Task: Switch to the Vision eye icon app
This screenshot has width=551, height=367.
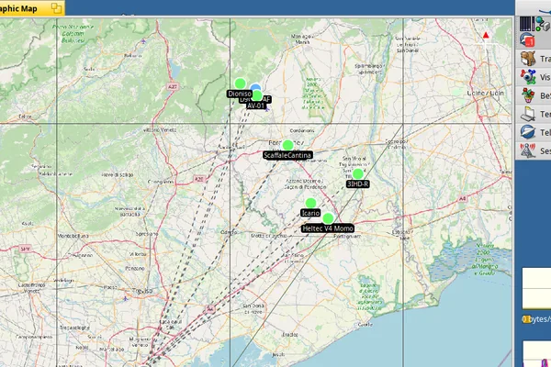Action: [527, 76]
